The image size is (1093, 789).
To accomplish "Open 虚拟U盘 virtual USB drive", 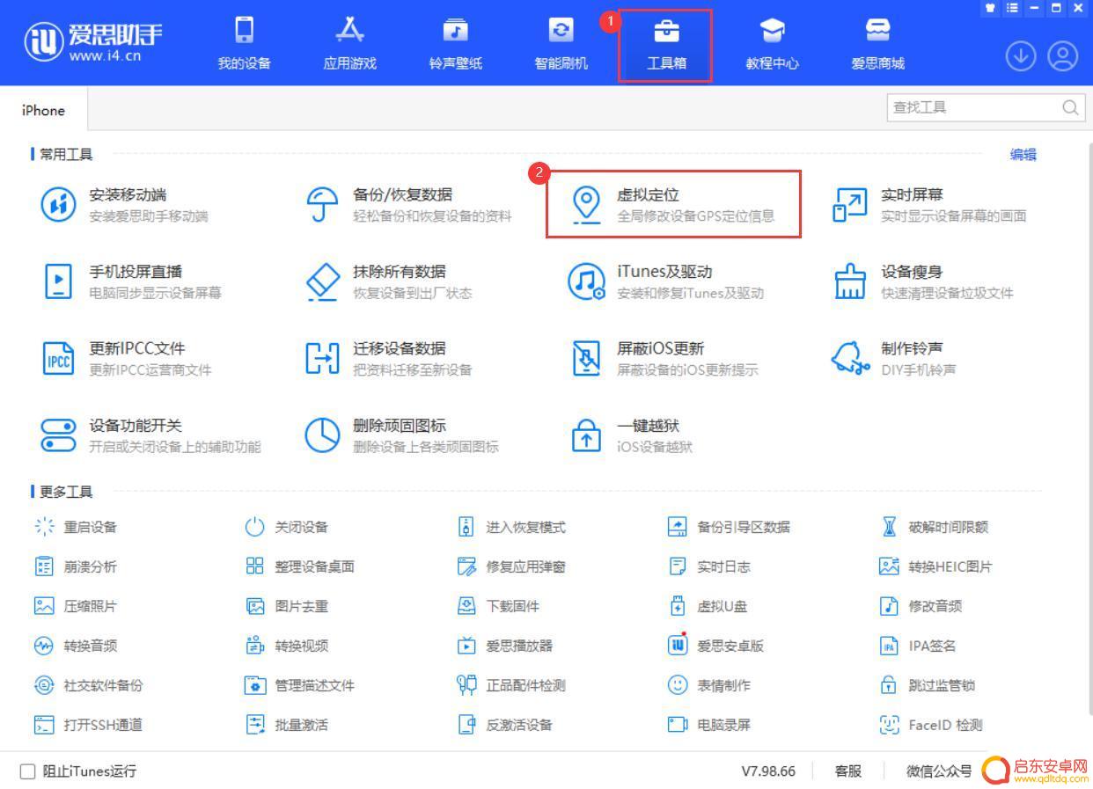I will [708, 606].
